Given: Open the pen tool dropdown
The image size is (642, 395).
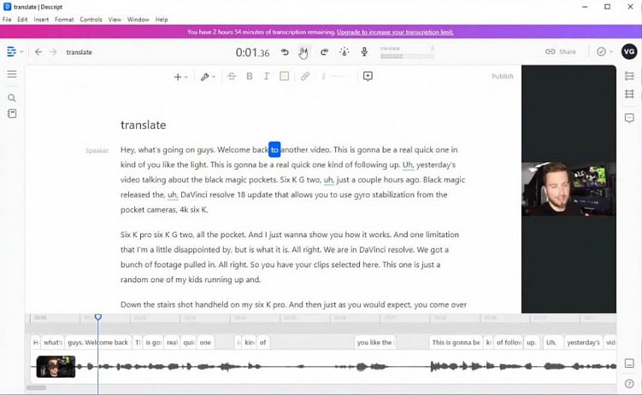Looking at the screenshot, I should coord(208,77).
